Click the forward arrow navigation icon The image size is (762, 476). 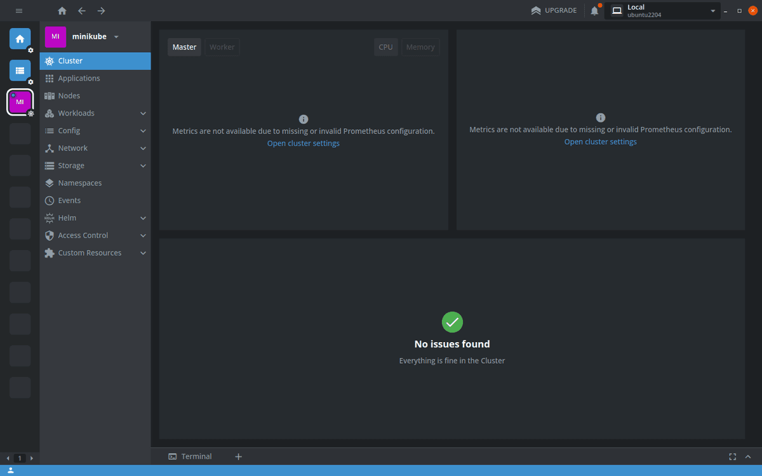tap(101, 11)
